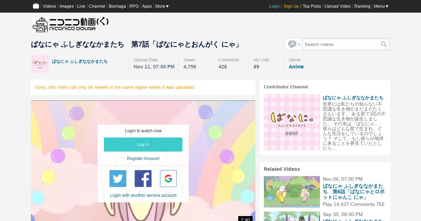Open uploader channel name beside small avatar
The image size is (421, 221).
pyautogui.click(x=80, y=61)
